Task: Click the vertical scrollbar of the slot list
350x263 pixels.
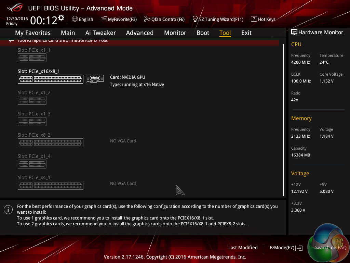Action: 283,120
